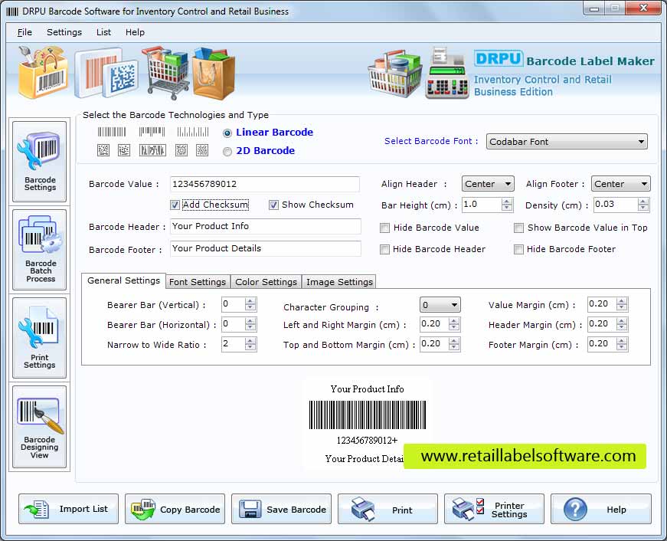Select 2D Barcode radio option
The image size is (667, 541).
[x=227, y=152]
